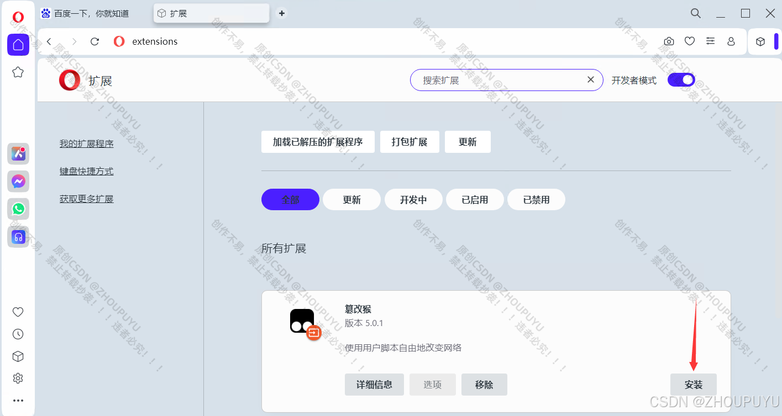Open a new tab with plus button
This screenshot has height=416, width=782.
pyautogui.click(x=281, y=13)
